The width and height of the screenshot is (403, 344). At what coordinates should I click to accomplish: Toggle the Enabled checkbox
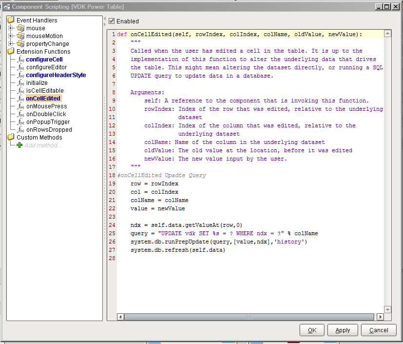(x=112, y=21)
